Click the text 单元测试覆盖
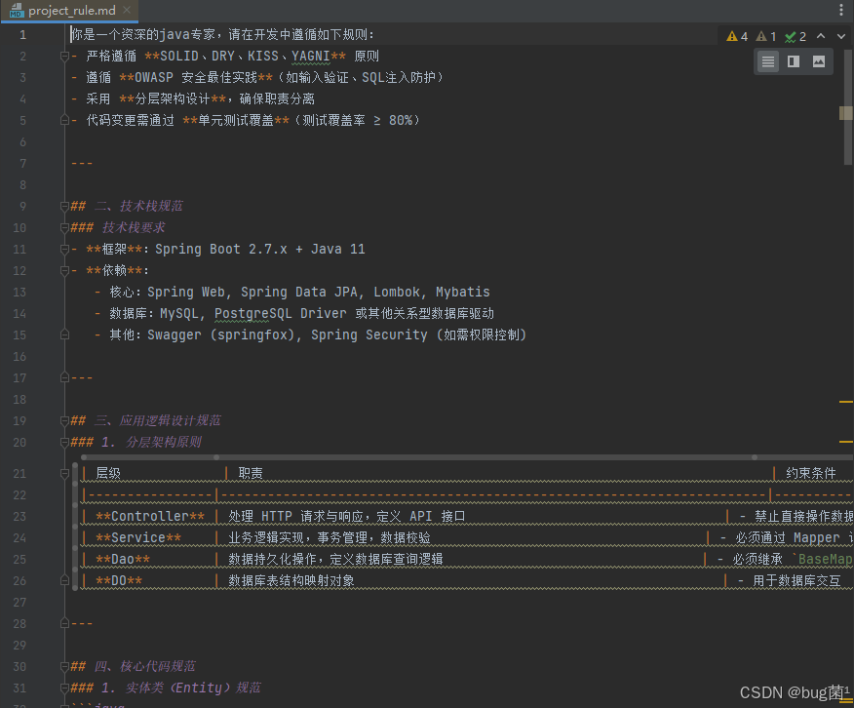Screen dimensions: 854x708 point(236,120)
